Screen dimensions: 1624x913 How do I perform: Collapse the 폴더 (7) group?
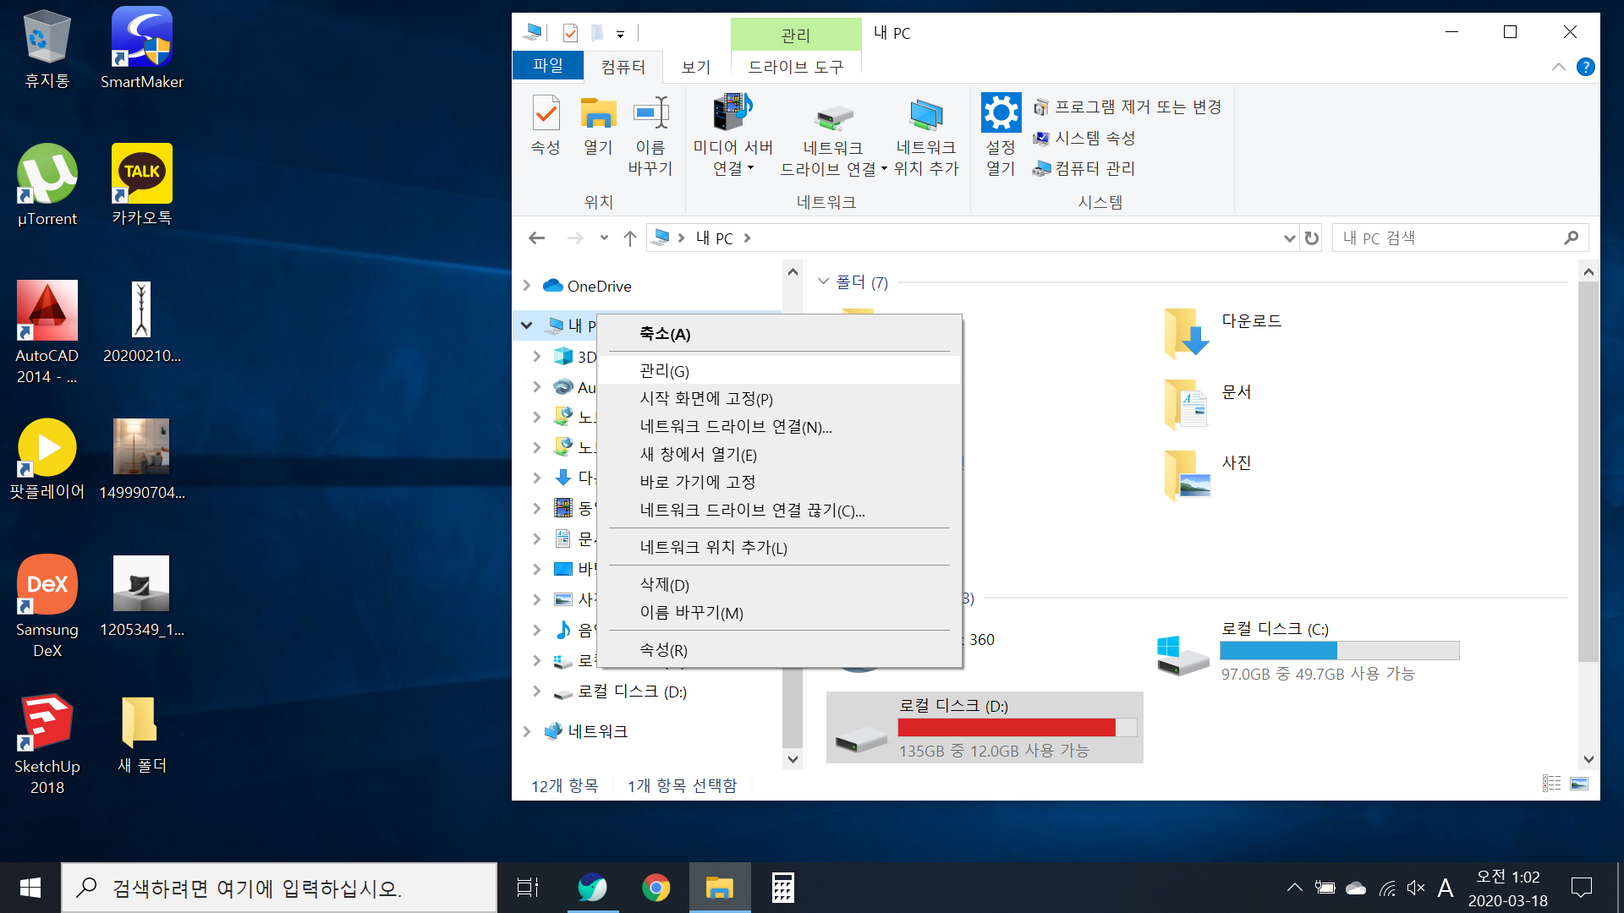point(823,282)
